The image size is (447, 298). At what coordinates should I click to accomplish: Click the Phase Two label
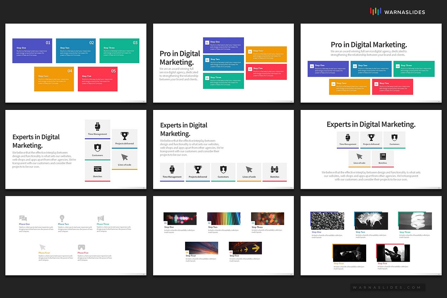[63, 224]
